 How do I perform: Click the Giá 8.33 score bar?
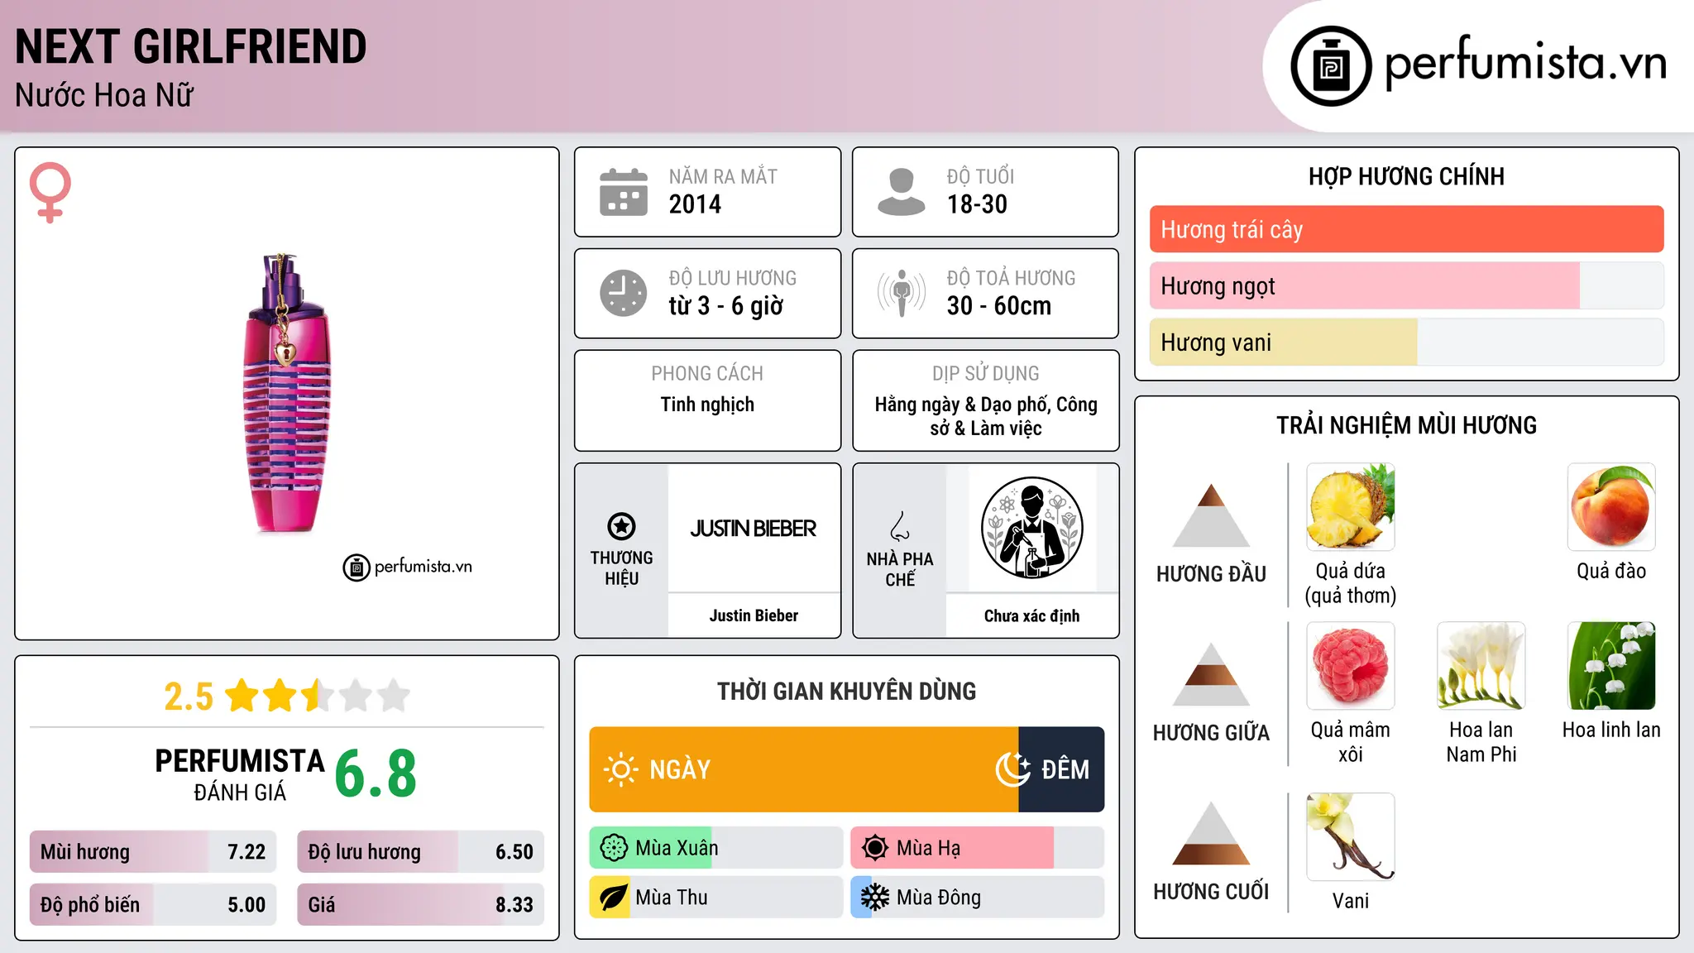tap(420, 904)
